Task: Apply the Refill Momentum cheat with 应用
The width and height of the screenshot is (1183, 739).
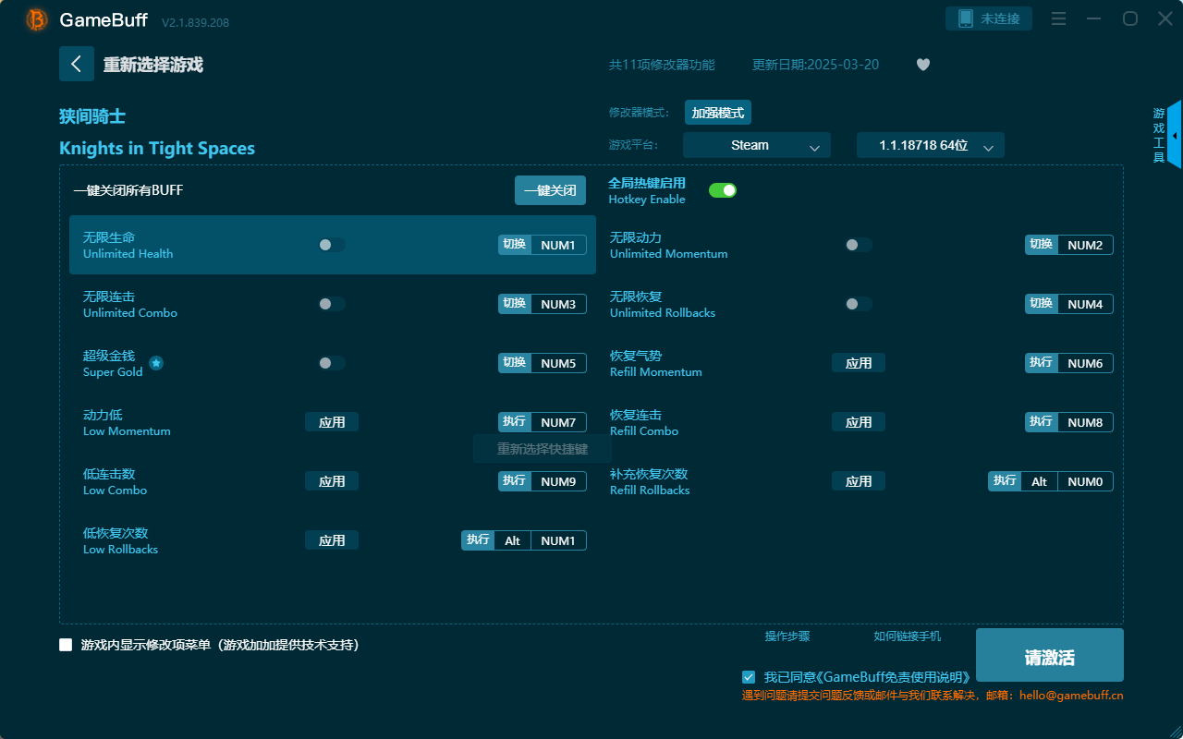Action: [858, 363]
